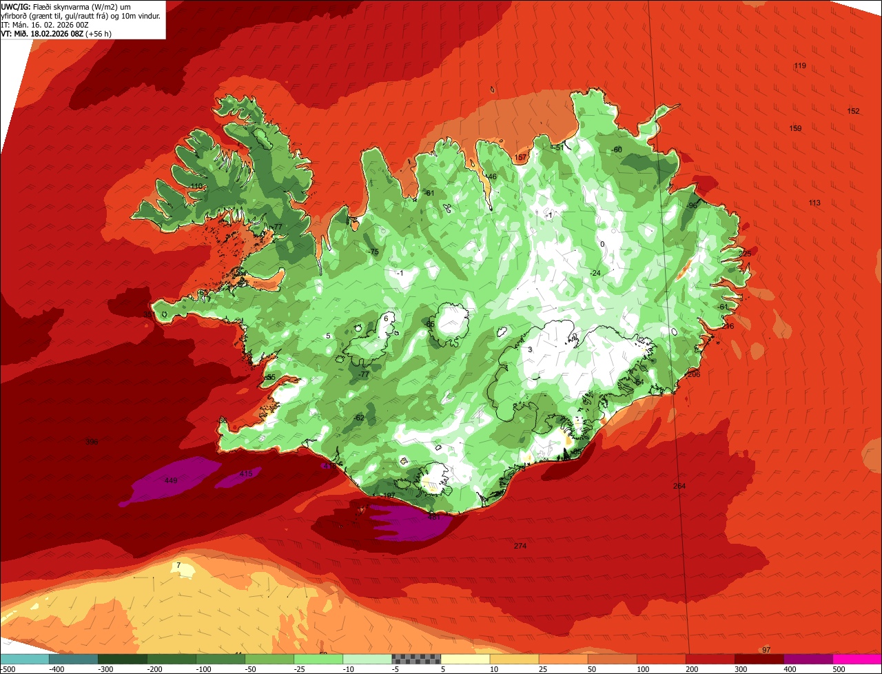This screenshot has width=882, height=674.
Task: Click the palest green swatch between -10 and -5
Action: (x=367, y=660)
